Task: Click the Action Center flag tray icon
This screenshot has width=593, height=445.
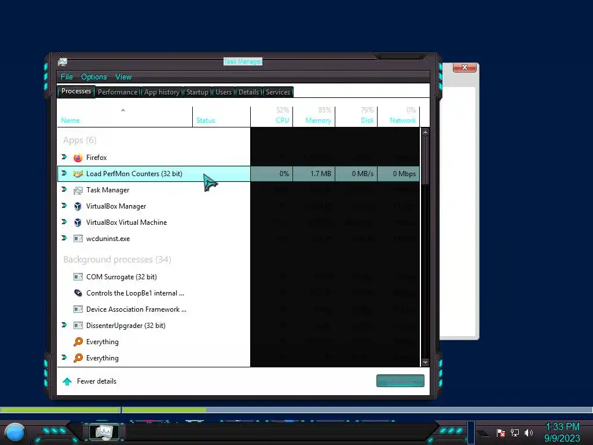Action: click(x=501, y=432)
